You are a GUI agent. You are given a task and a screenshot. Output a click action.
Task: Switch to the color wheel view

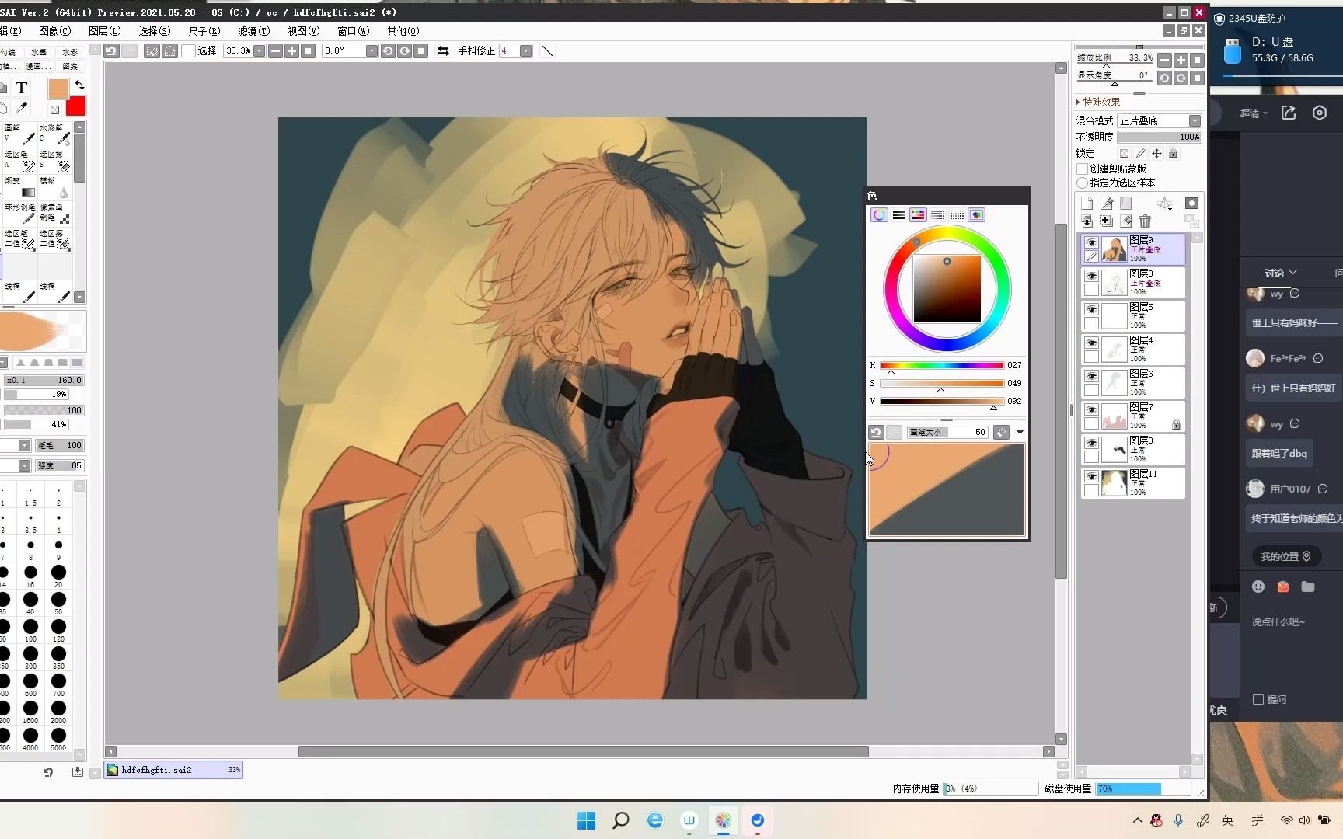coord(879,215)
